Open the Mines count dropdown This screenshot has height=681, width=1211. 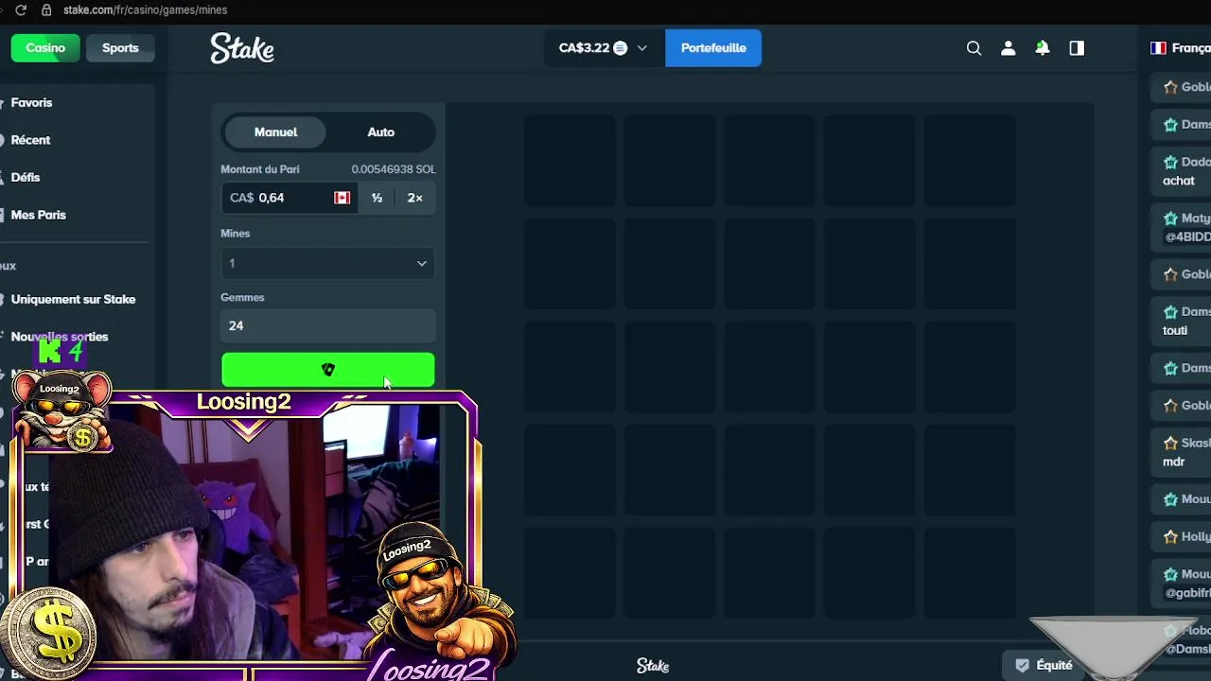[328, 263]
